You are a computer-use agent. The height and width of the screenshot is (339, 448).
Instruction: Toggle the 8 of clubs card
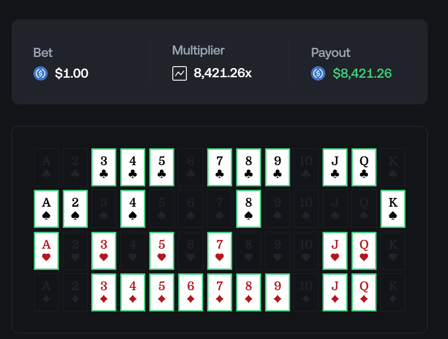[x=249, y=167]
